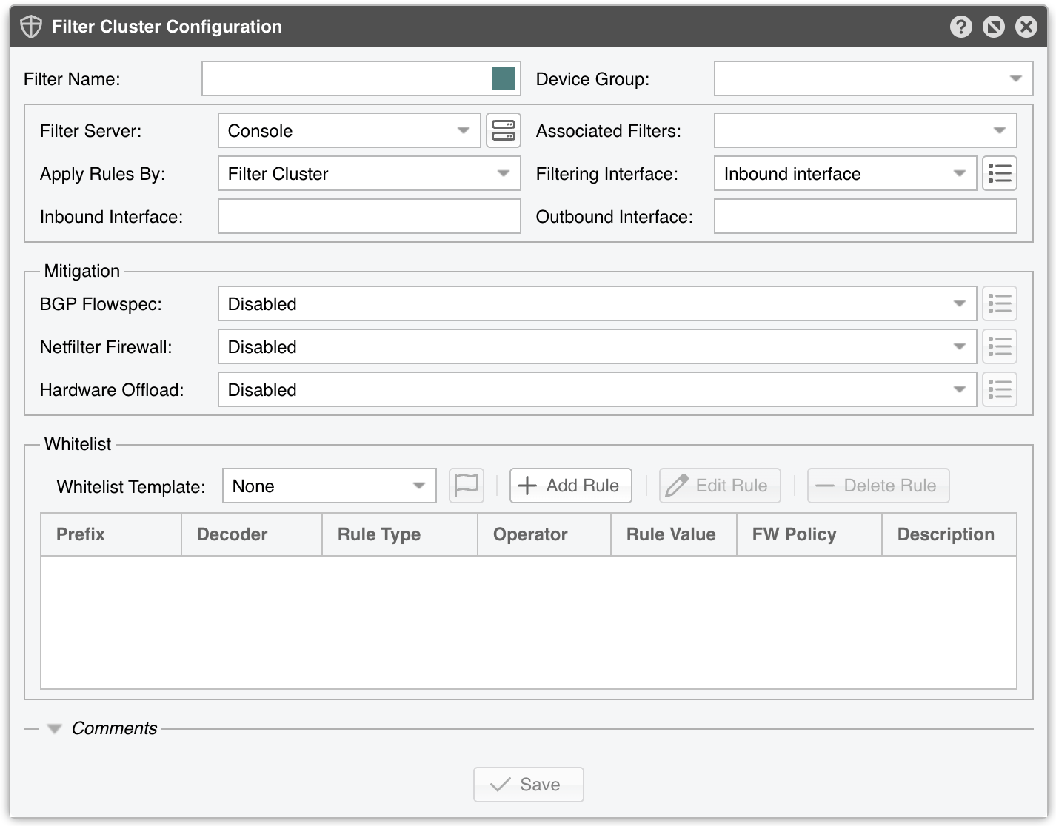This screenshot has width=1056, height=826.
Task: Click the shield icon in title bar
Action: point(31,27)
